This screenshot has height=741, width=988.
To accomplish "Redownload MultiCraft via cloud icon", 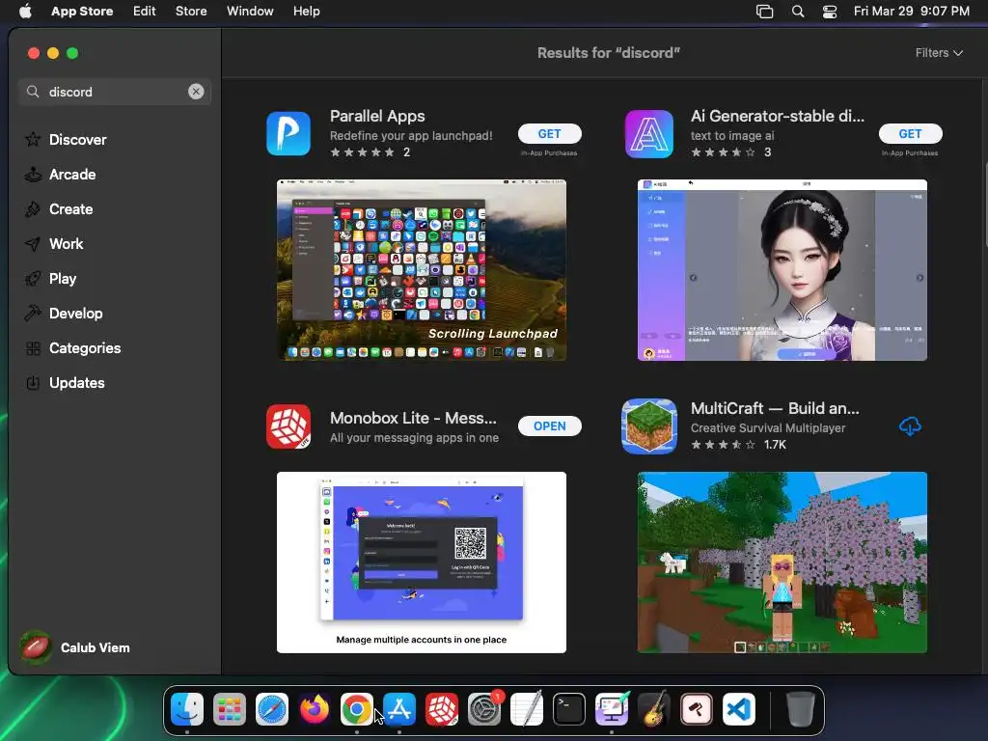I will point(909,426).
